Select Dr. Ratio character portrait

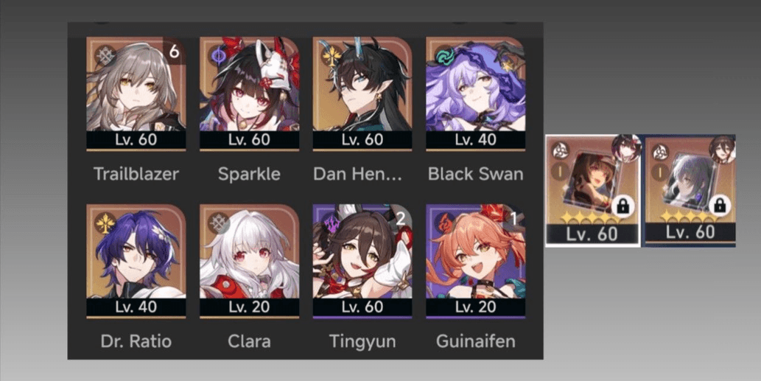pyautogui.click(x=136, y=261)
